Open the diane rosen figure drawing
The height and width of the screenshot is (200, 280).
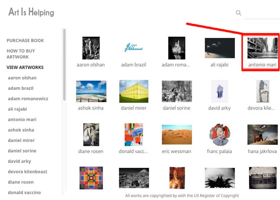(x=91, y=135)
